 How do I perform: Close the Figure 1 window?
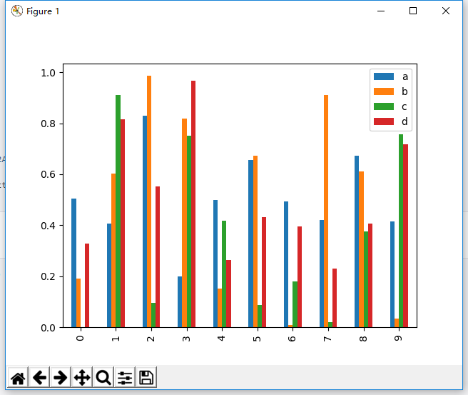tap(446, 11)
